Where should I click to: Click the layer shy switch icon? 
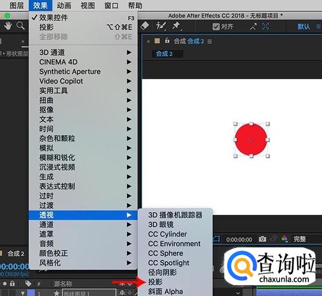pyautogui.click(x=122, y=293)
